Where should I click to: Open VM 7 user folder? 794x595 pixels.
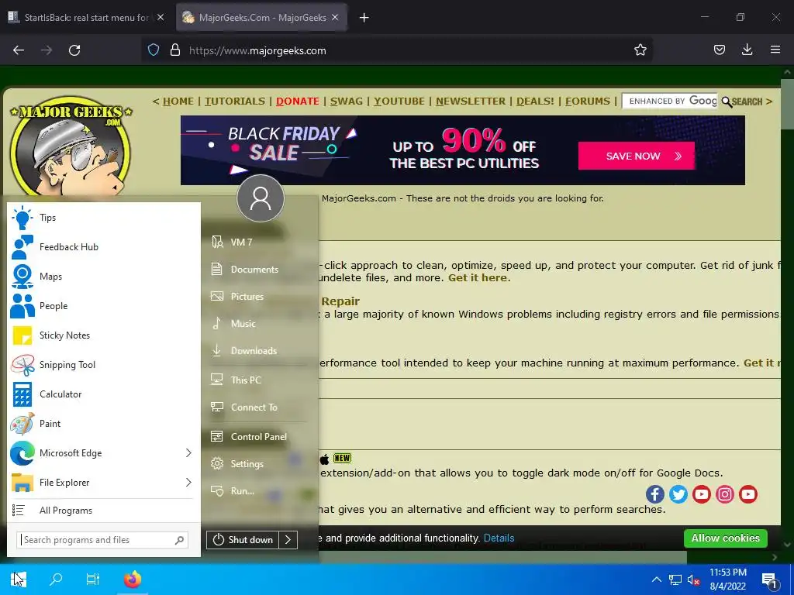258,242
